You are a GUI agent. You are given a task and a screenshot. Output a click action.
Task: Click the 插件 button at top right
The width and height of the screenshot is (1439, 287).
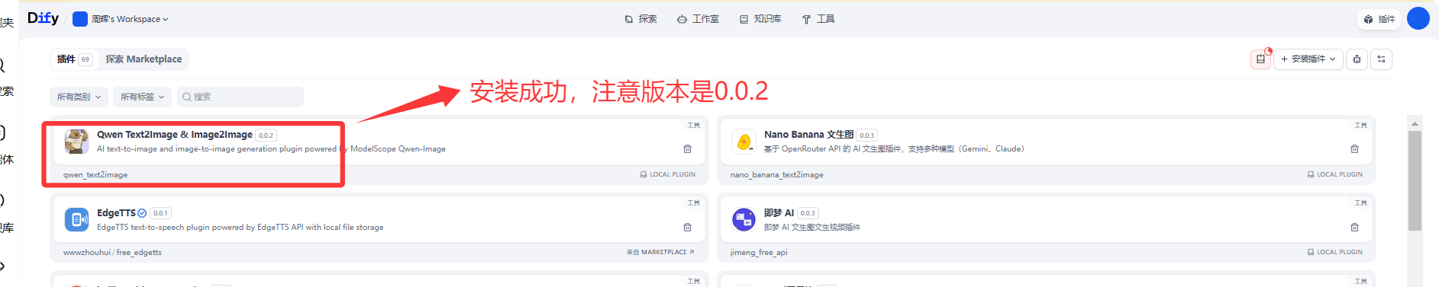[1380, 19]
